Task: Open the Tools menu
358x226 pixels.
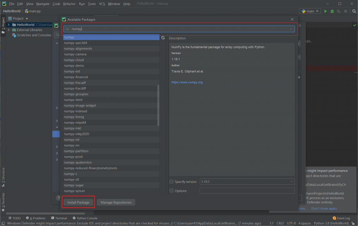Action: (92, 4)
